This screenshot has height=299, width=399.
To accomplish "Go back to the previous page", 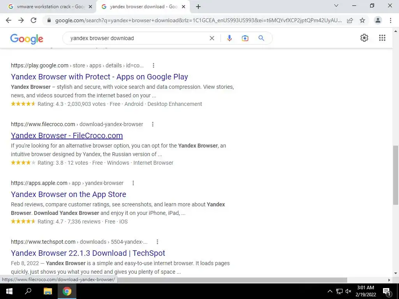I will point(9,20).
